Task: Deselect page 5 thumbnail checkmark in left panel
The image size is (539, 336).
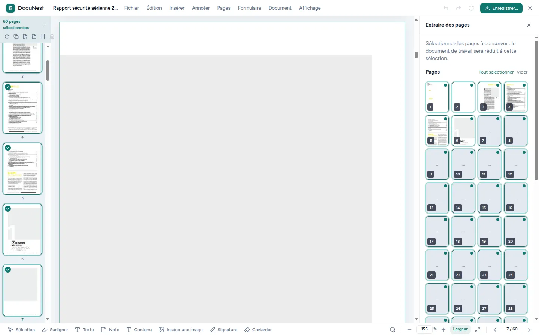Action: click(x=8, y=148)
